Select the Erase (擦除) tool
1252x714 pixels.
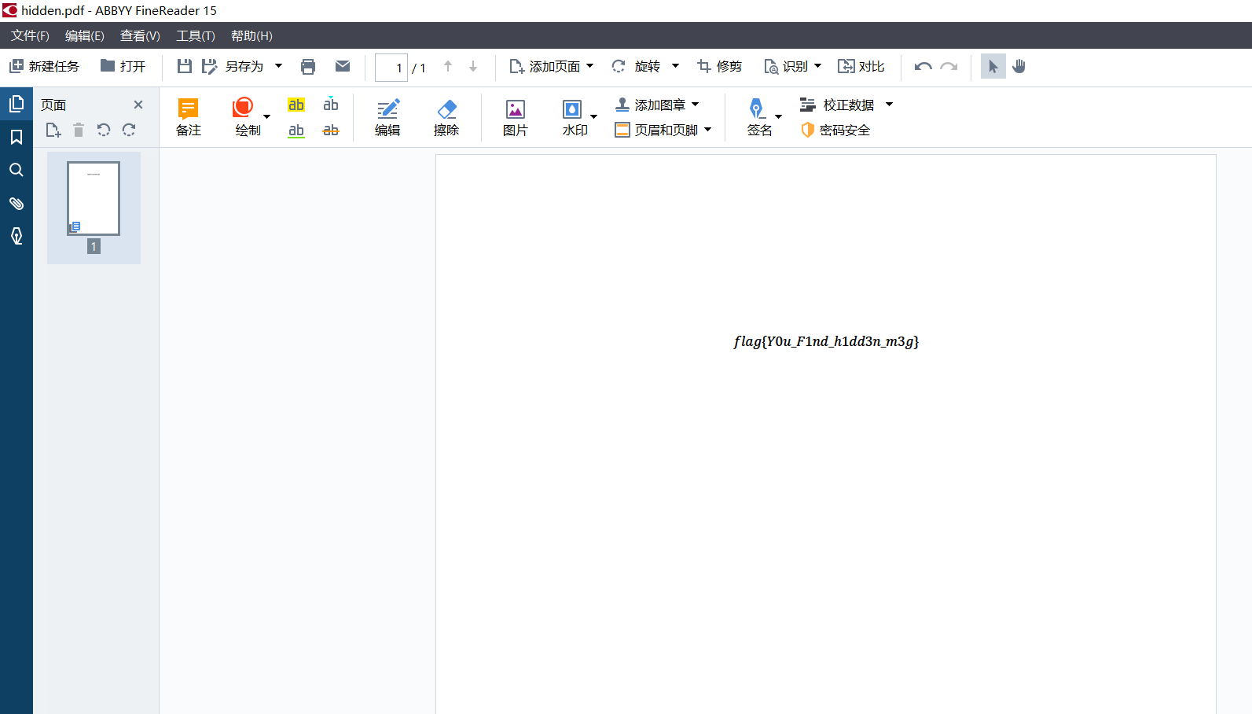tap(446, 117)
